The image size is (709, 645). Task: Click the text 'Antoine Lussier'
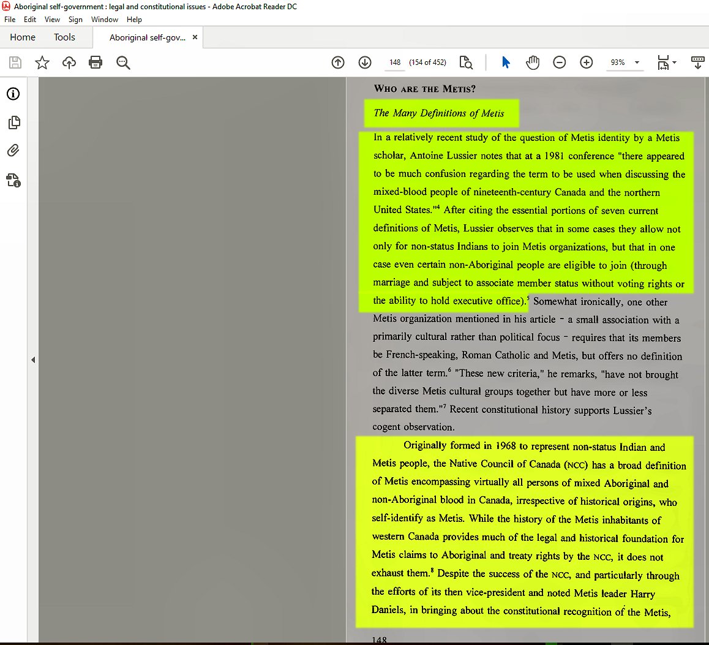[443, 156]
